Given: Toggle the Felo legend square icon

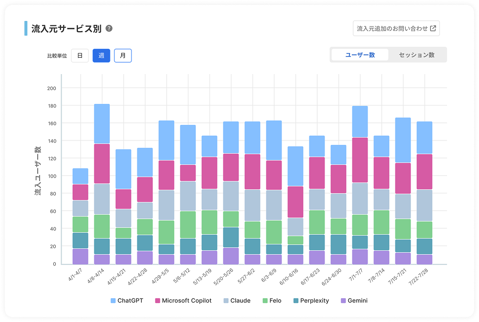Looking at the screenshot, I should [265, 301].
